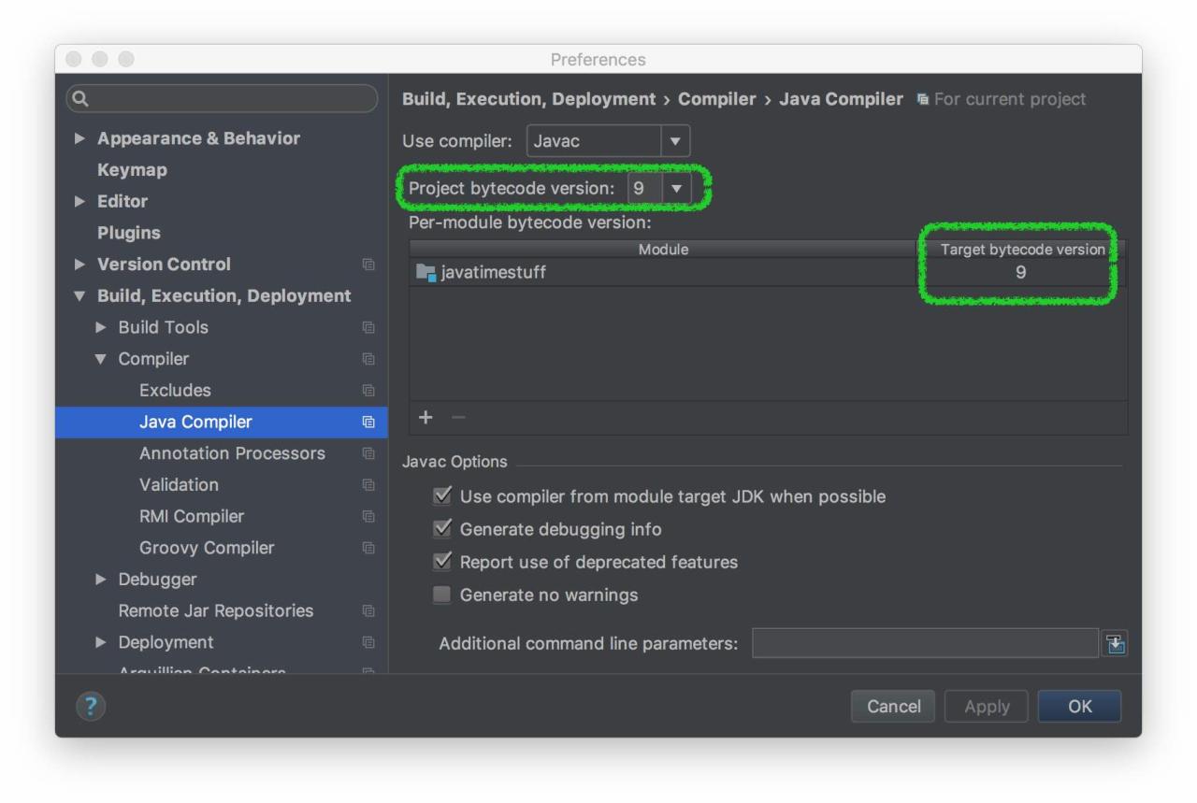This screenshot has width=1197, height=803.
Task: Click the Cancel button
Action: pyautogui.click(x=893, y=707)
